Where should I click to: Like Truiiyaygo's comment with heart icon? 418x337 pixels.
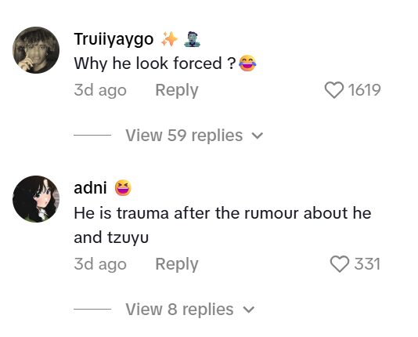(x=334, y=90)
